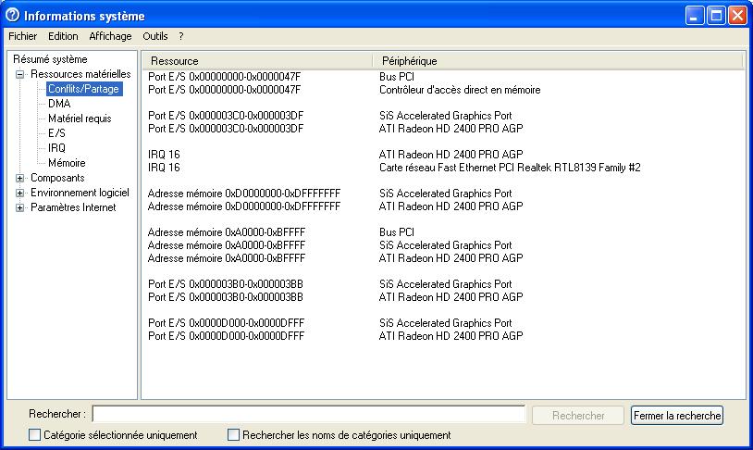Screen dimensions: 753x450
Task: Click the Informations système title bar icon
Action: (12, 16)
